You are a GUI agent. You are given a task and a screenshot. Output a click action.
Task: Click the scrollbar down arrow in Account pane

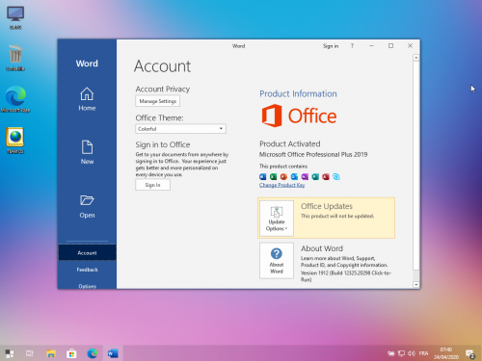coord(416,284)
